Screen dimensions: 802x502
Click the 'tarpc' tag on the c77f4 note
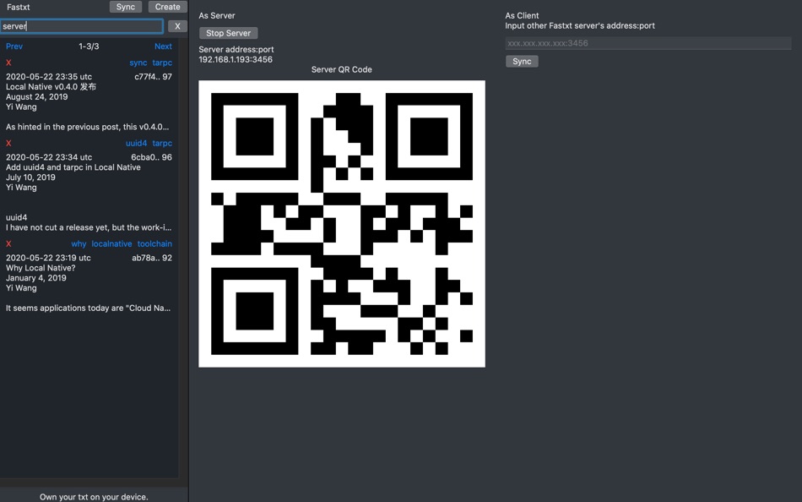coord(162,63)
